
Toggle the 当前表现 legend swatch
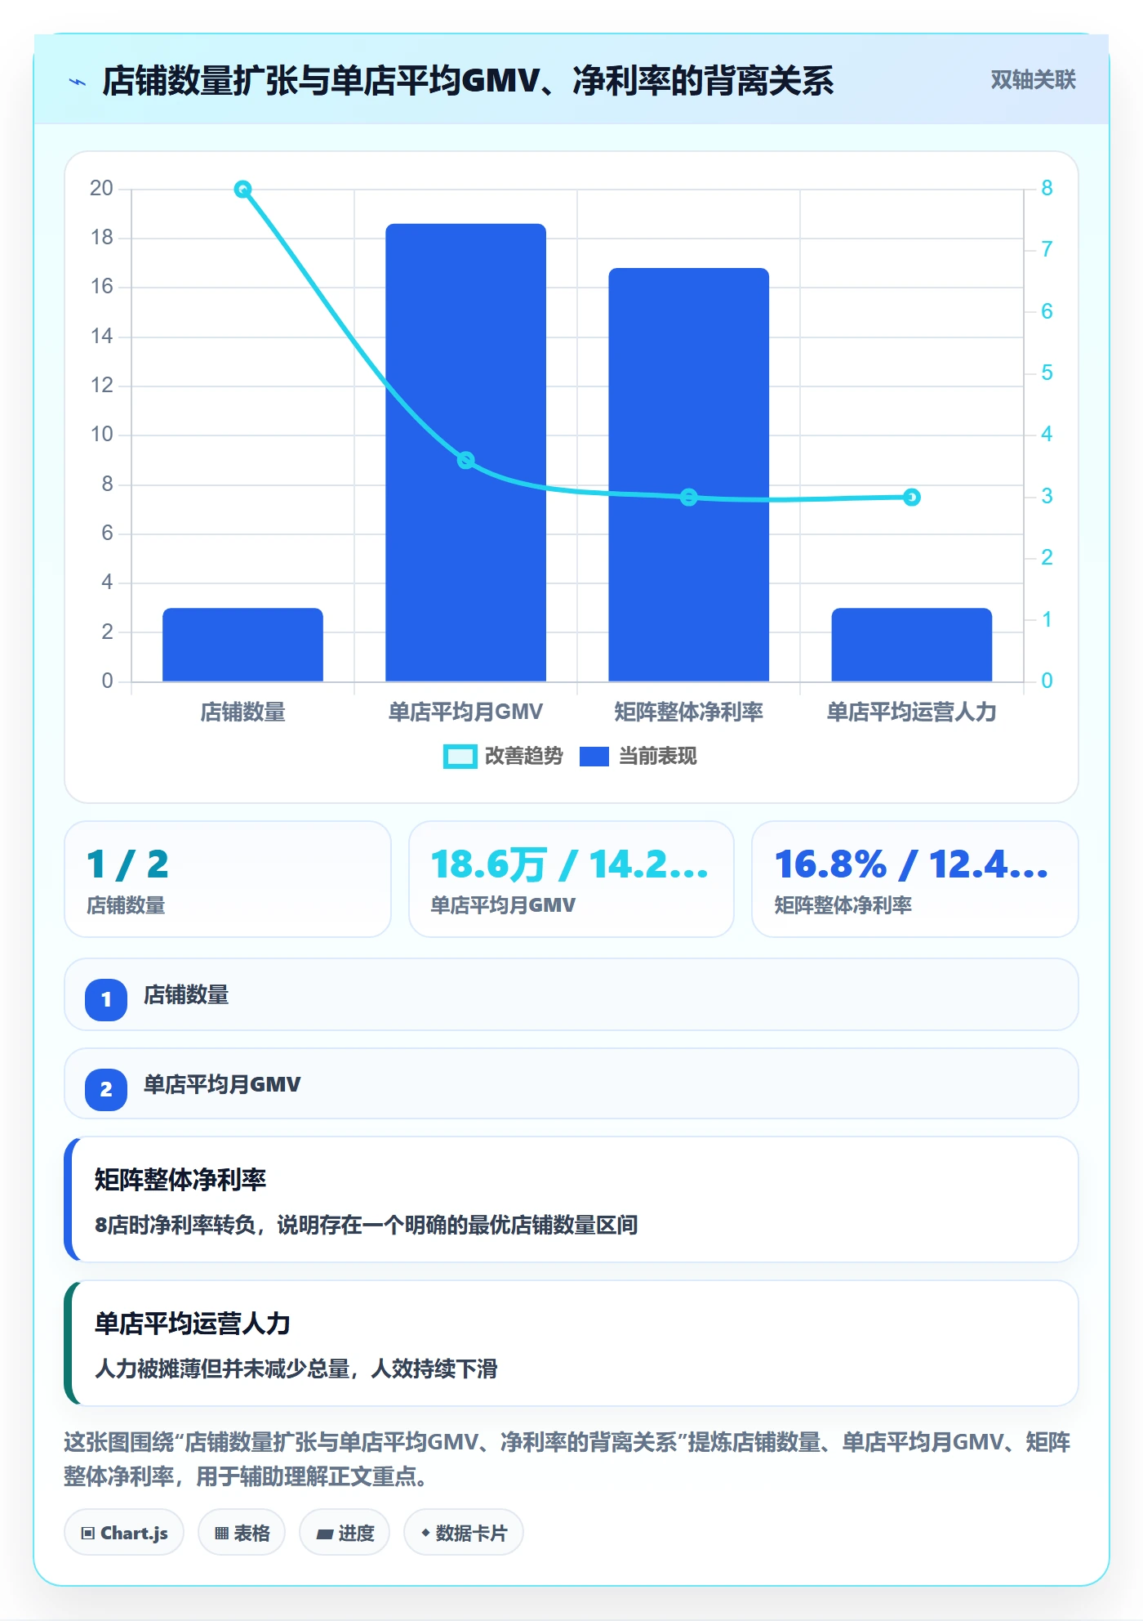pyautogui.click(x=594, y=757)
